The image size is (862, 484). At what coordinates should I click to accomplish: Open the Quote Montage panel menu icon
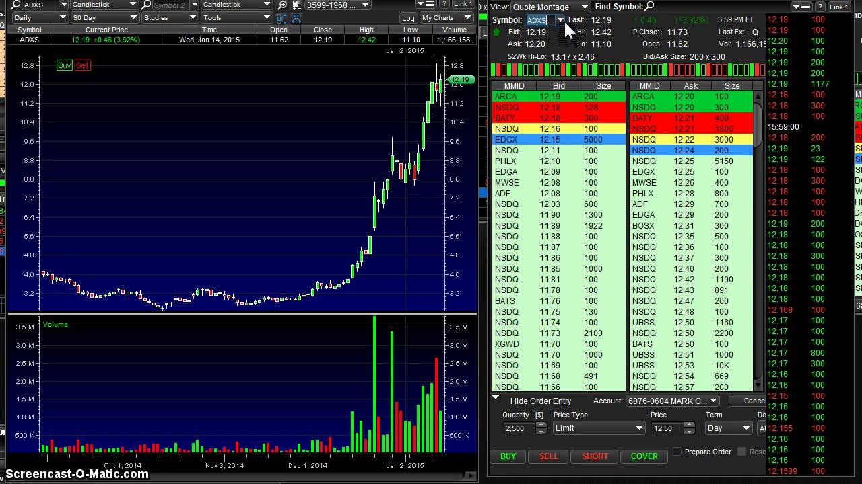point(801,7)
